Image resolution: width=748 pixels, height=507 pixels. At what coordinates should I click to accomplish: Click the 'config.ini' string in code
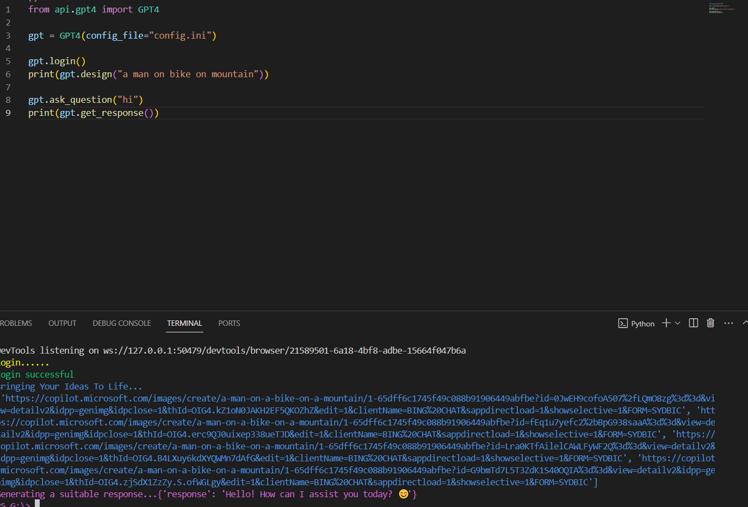point(180,35)
